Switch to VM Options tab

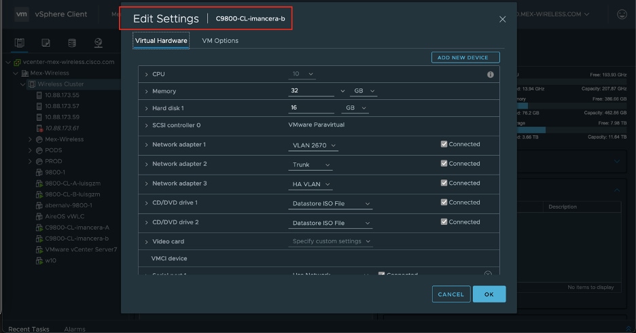click(220, 41)
